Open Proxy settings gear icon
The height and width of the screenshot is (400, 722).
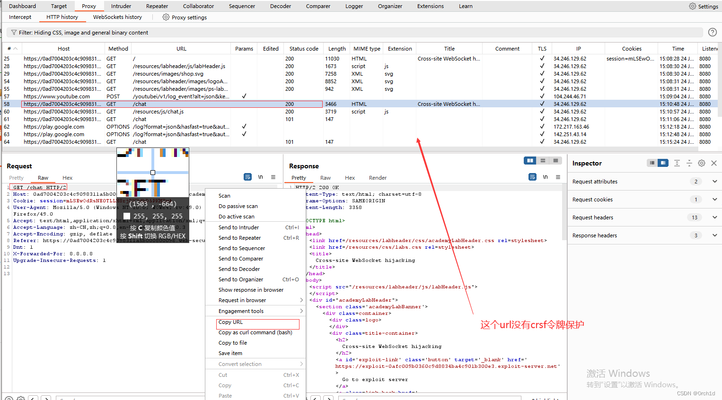pos(166,17)
